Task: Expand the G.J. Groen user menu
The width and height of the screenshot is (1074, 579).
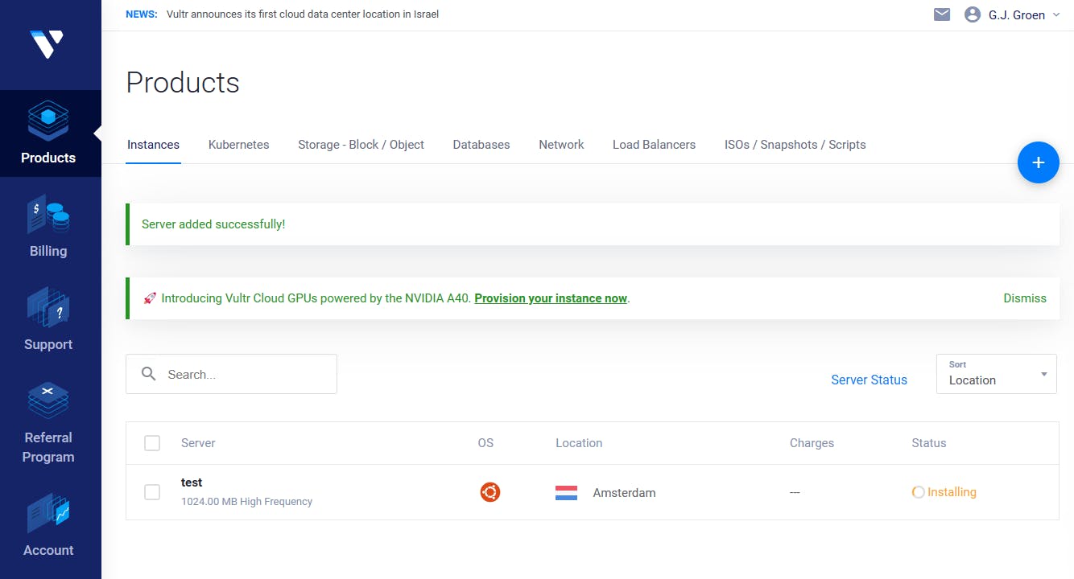Action: 1013,14
